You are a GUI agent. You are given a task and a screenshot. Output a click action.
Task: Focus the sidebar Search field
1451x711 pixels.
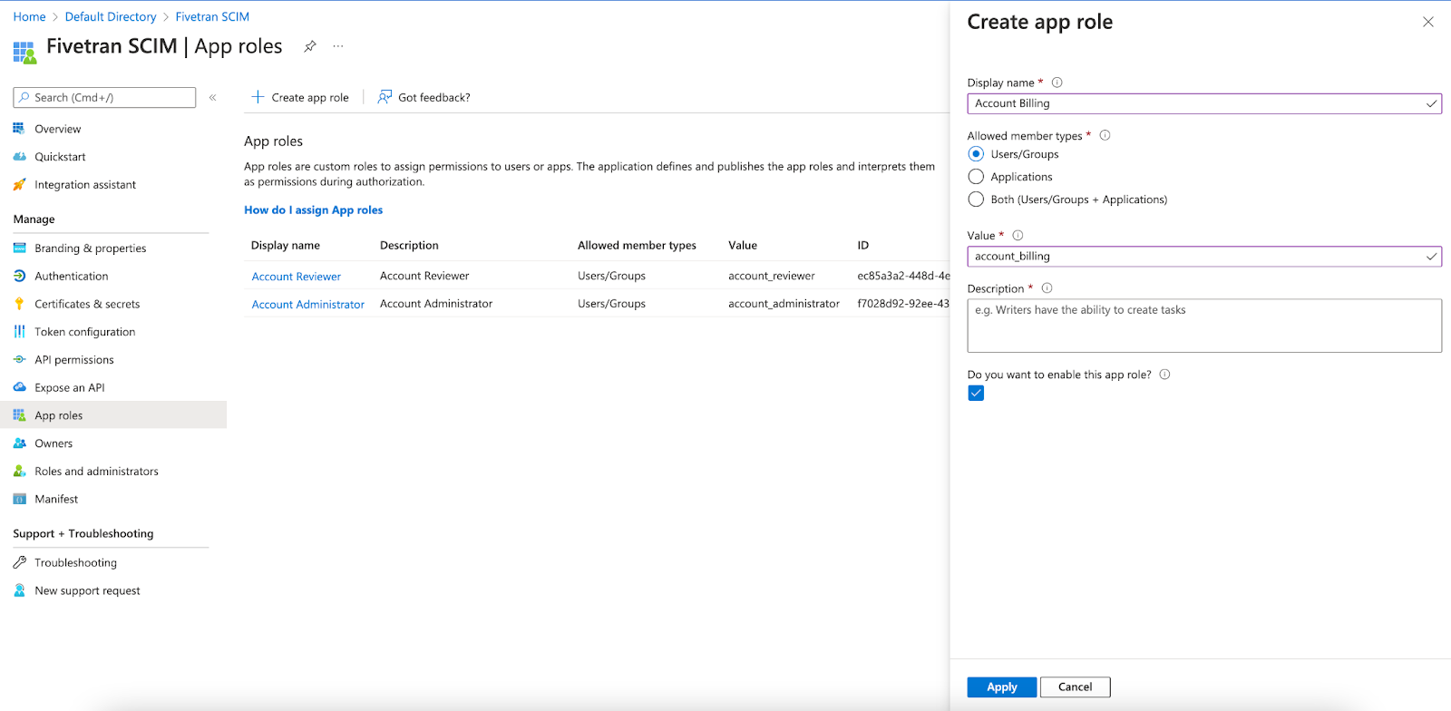(104, 97)
